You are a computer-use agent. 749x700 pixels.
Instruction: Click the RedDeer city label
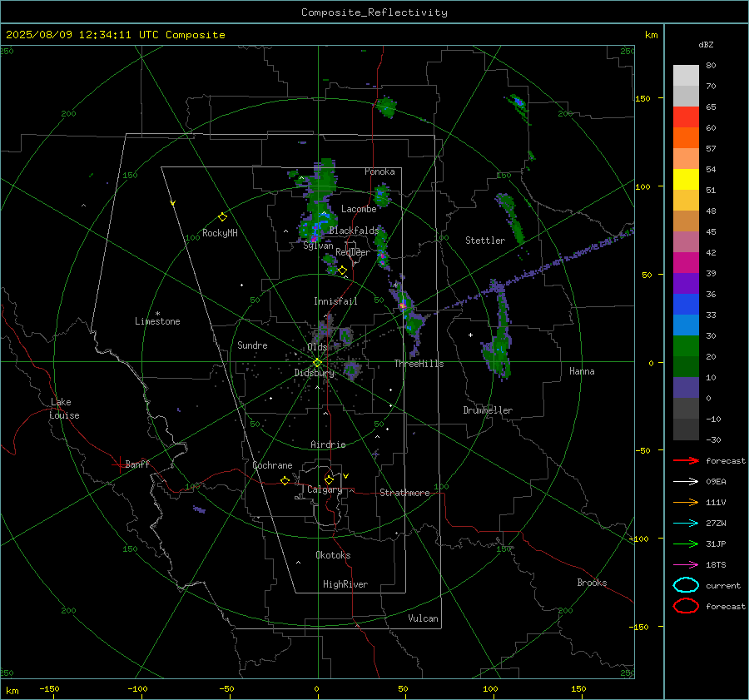point(353,252)
